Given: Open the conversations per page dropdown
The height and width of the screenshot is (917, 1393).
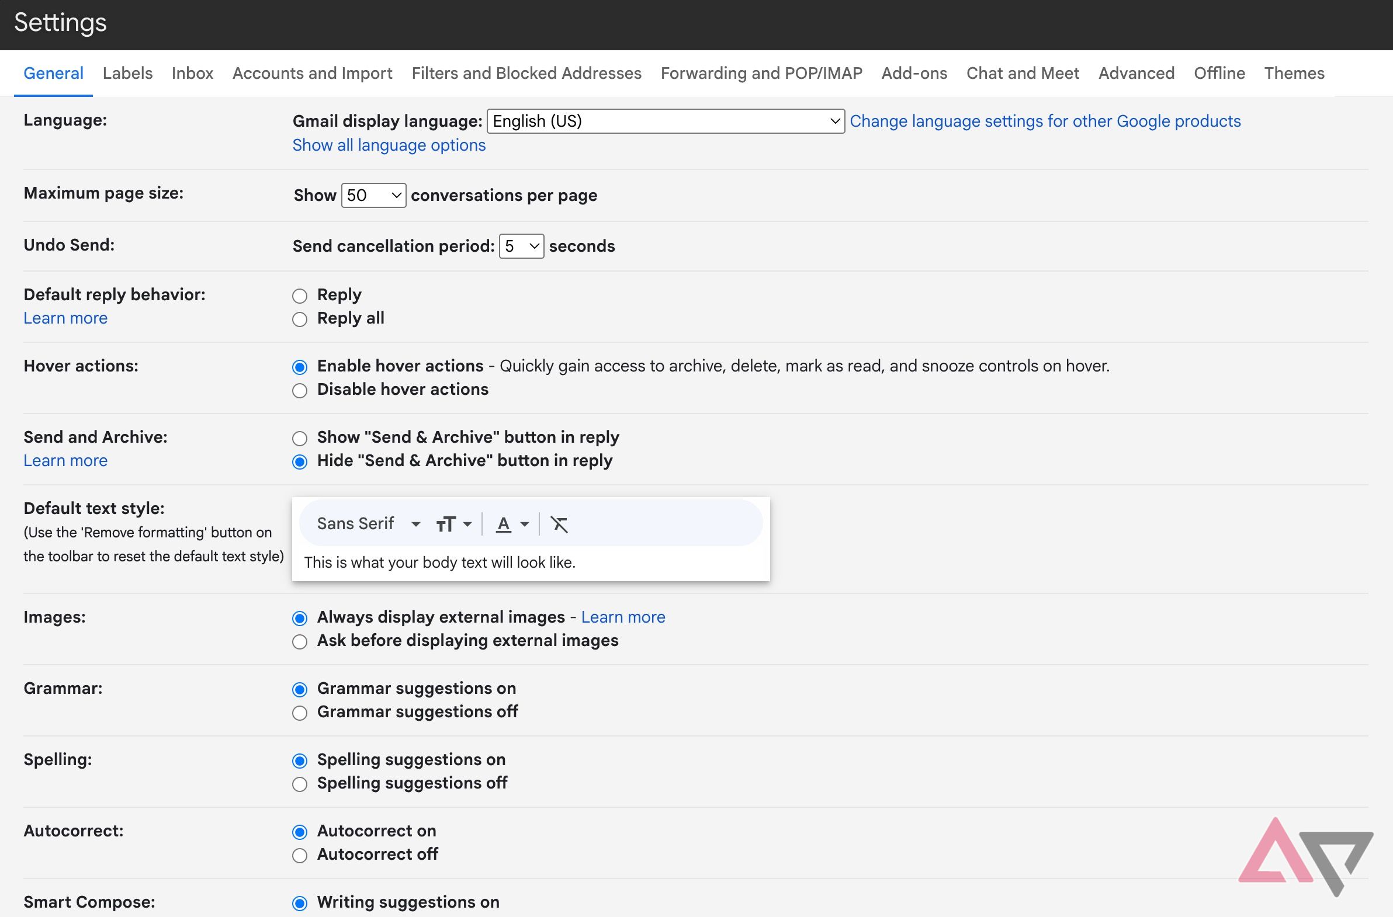Looking at the screenshot, I should pyautogui.click(x=373, y=195).
